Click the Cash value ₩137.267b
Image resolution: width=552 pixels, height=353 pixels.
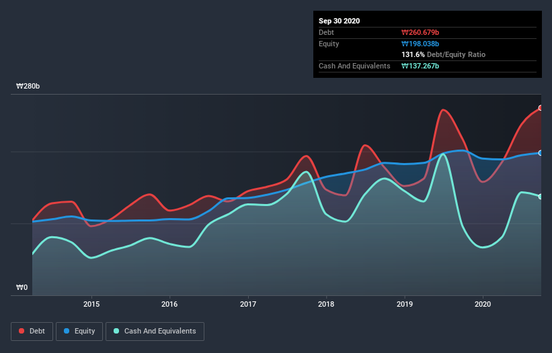pyautogui.click(x=420, y=66)
